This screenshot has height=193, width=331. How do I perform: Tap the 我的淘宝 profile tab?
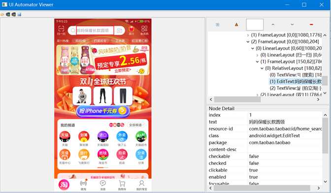point(141,185)
